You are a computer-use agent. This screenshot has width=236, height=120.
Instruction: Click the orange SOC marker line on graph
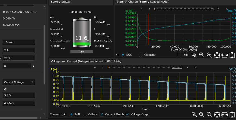tap(148, 29)
